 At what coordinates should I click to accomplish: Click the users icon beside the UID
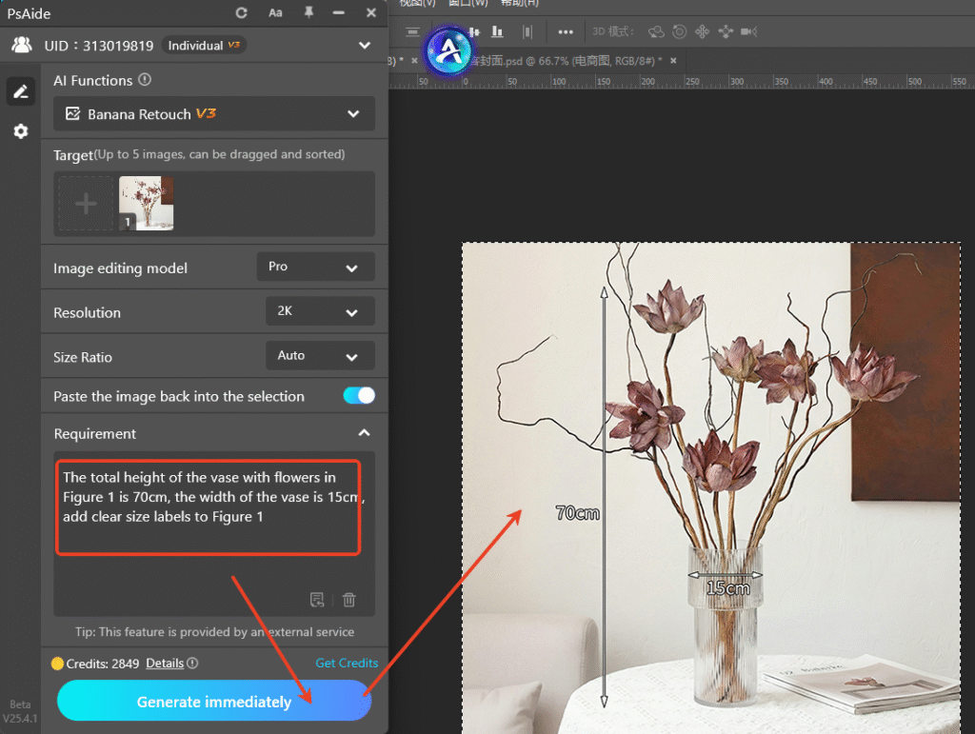(21, 44)
